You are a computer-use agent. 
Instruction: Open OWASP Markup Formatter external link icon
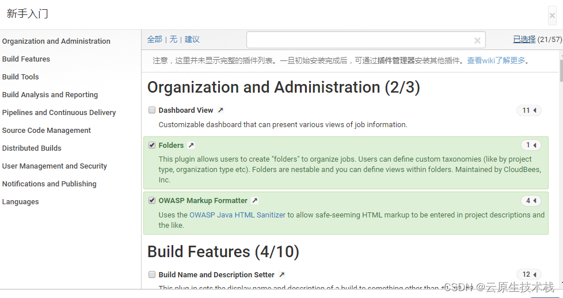[x=255, y=201]
